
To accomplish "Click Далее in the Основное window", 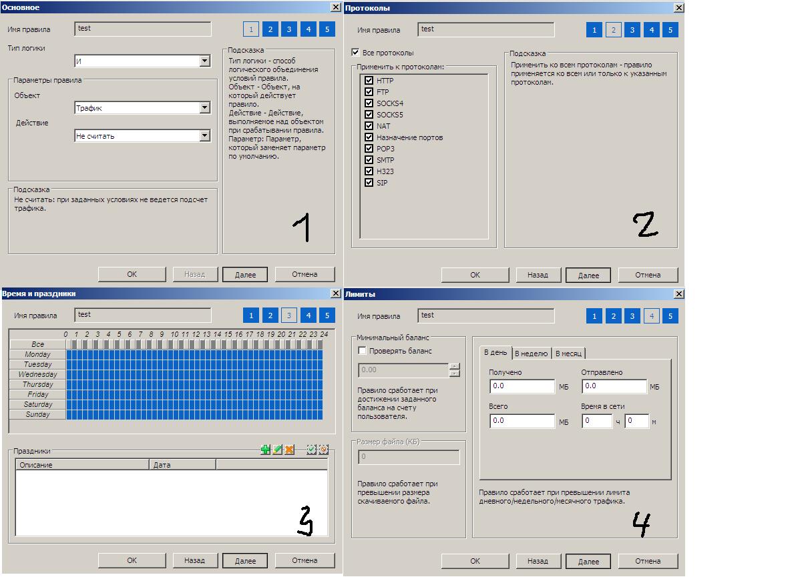I will click(x=244, y=274).
